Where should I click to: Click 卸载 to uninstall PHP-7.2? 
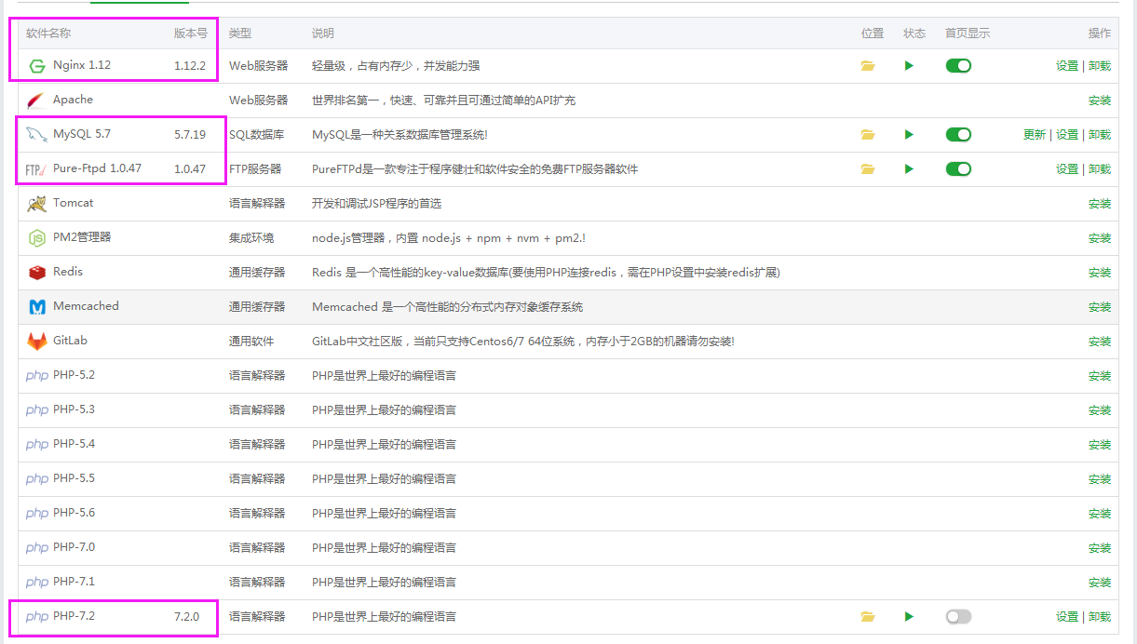1100,617
